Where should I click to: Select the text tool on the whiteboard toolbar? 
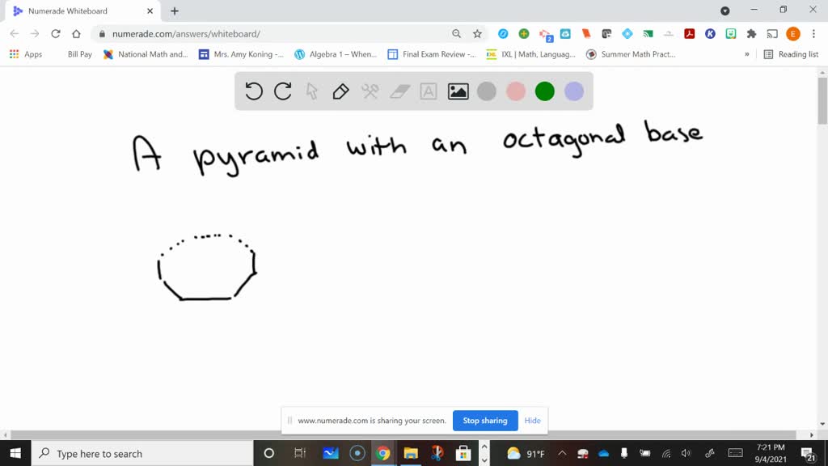(428, 91)
